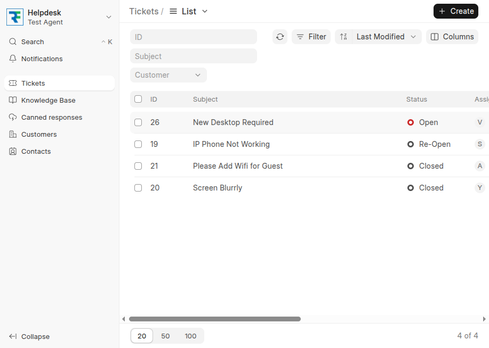The image size is (489, 348).
Task: Set page size to 20
Action: (x=142, y=336)
